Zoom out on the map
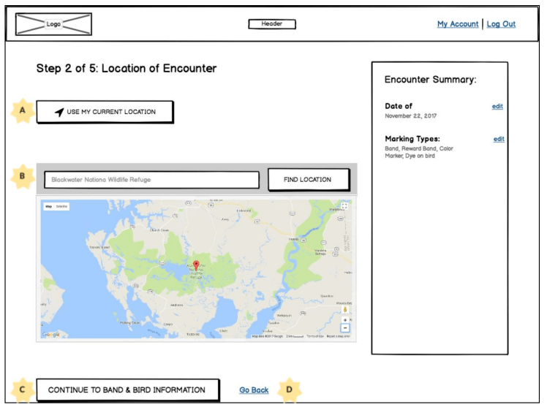The height and width of the screenshot is (410, 547). click(x=345, y=328)
